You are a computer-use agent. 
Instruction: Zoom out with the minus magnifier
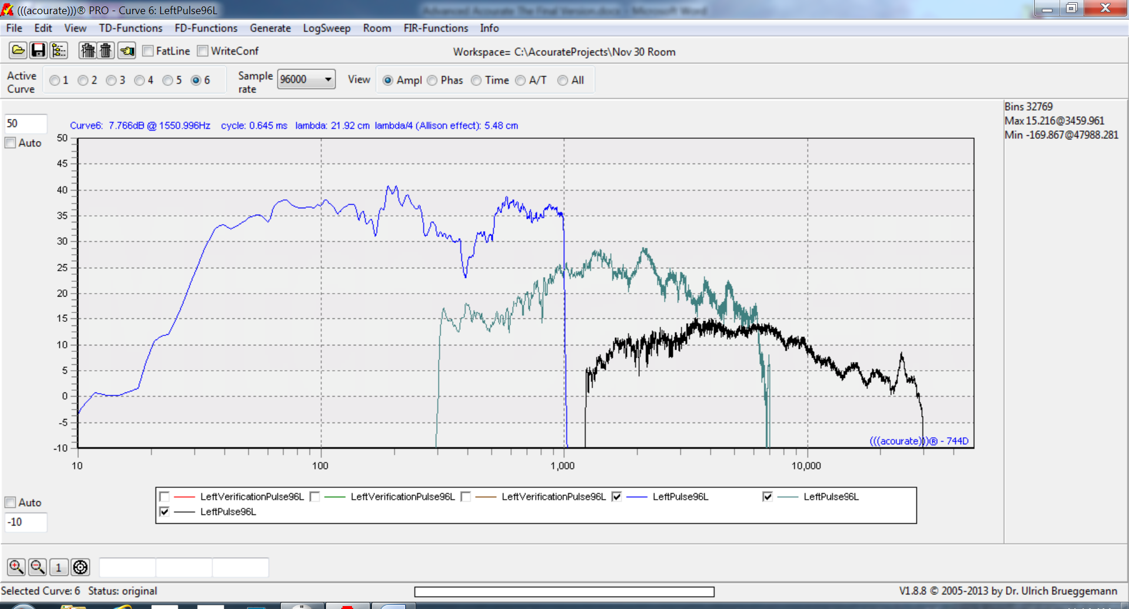click(38, 567)
